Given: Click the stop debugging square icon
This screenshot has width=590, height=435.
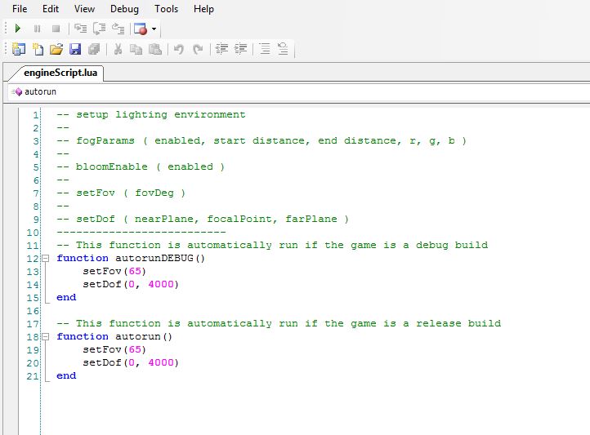Looking at the screenshot, I should (56, 29).
